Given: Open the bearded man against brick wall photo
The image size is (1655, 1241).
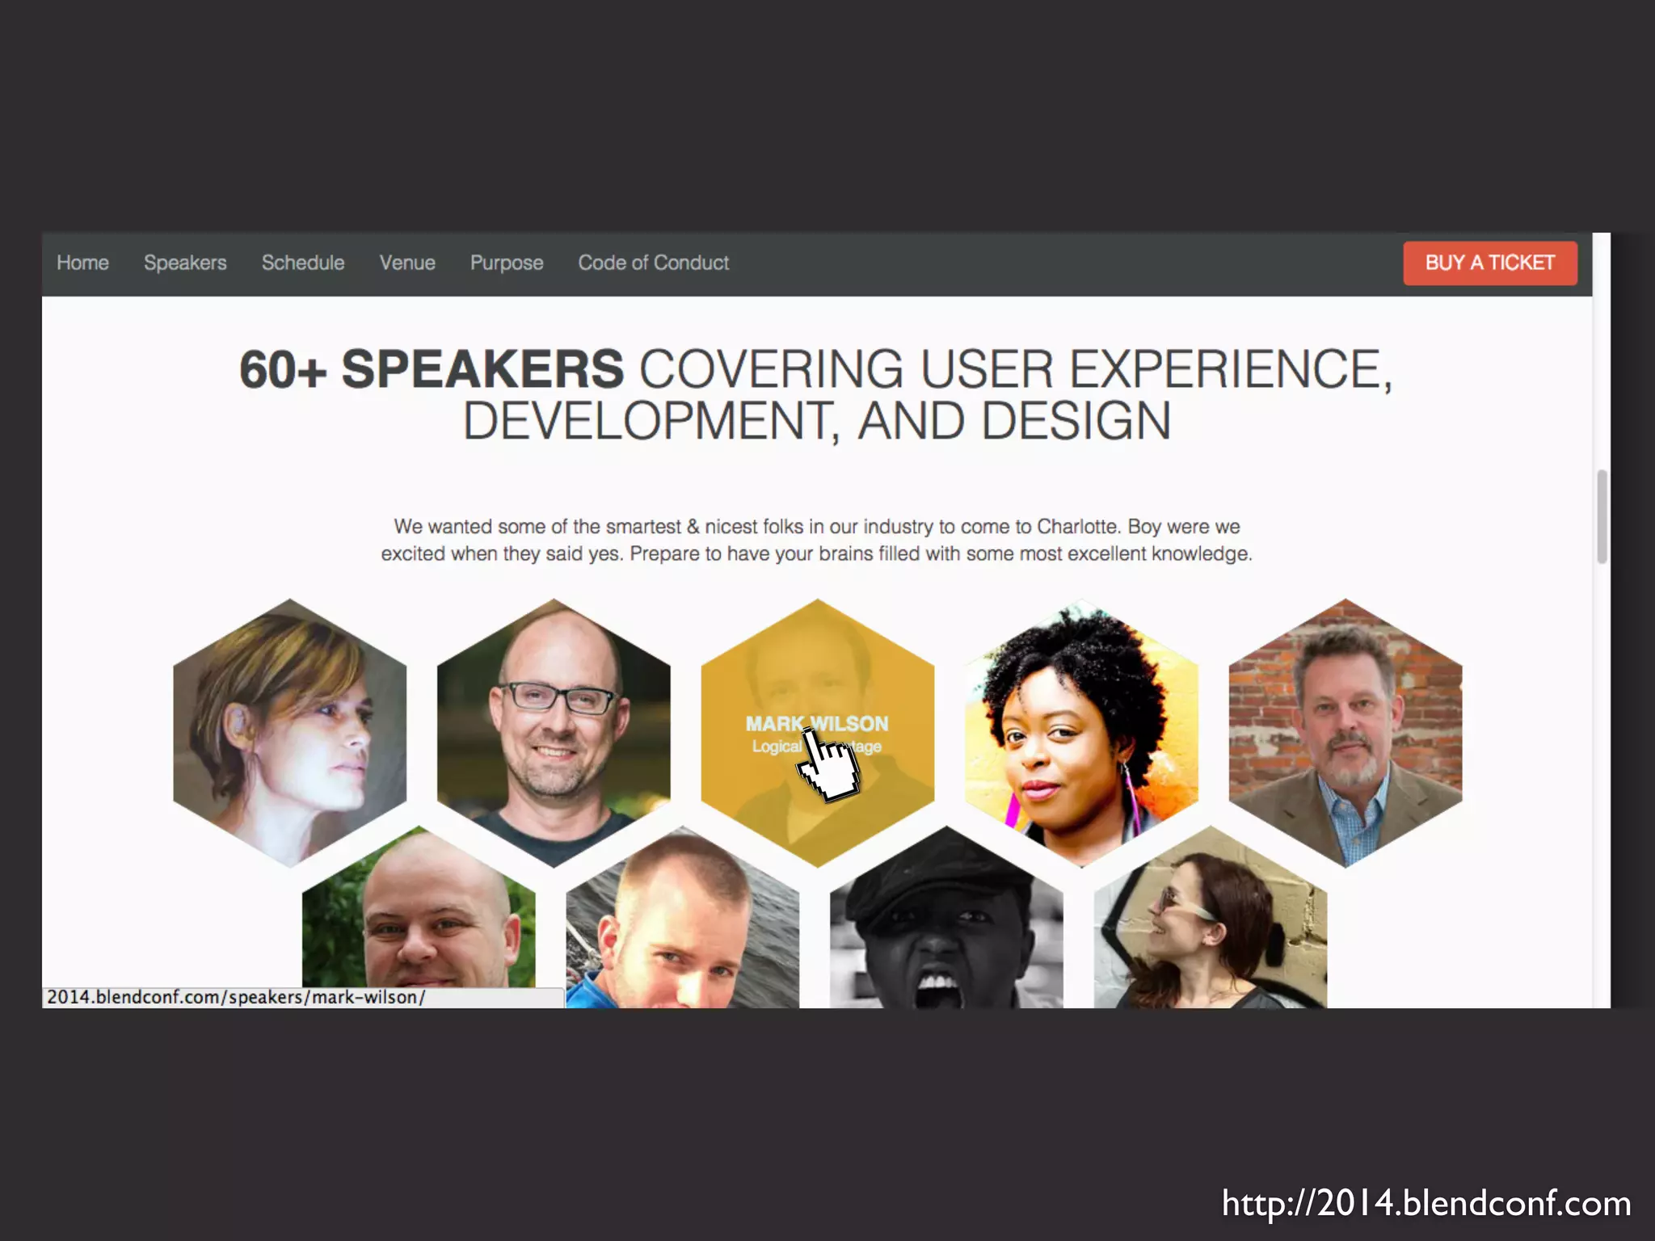Looking at the screenshot, I should [x=1345, y=733].
